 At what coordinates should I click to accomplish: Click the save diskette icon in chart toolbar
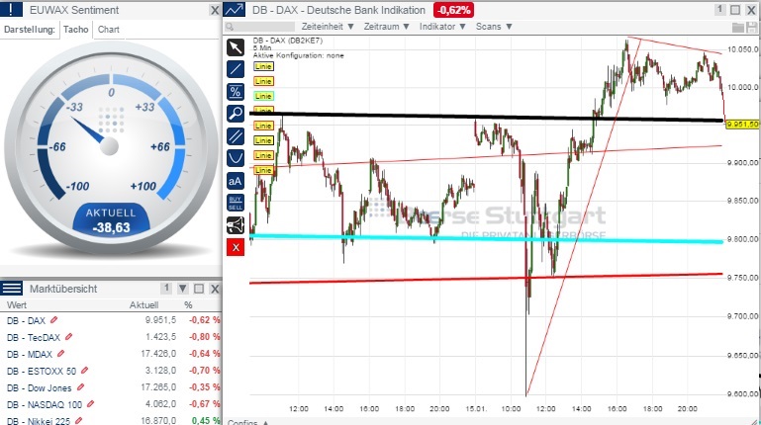pos(751,27)
